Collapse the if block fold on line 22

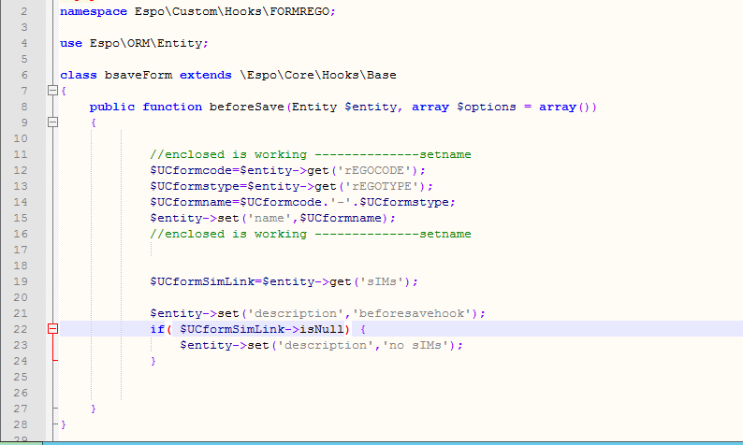click(52, 329)
